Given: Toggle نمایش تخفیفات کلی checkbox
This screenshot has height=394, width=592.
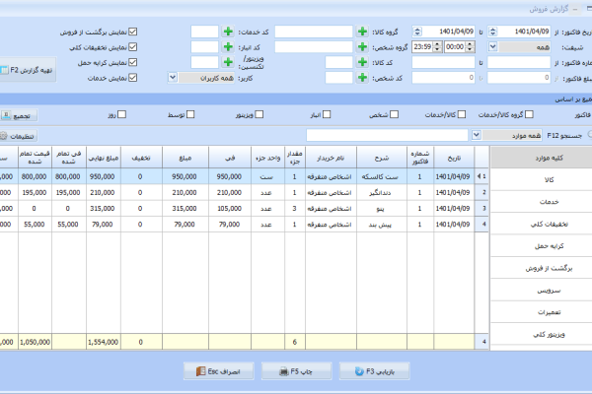Looking at the screenshot, I should (x=132, y=47).
